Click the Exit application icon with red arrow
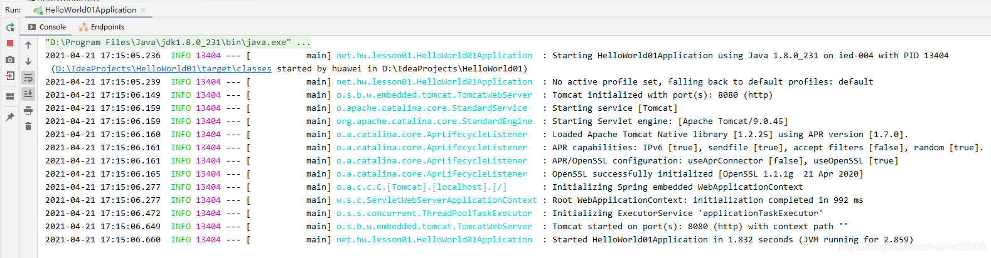This screenshot has width=991, height=258. [x=9, y=76]
